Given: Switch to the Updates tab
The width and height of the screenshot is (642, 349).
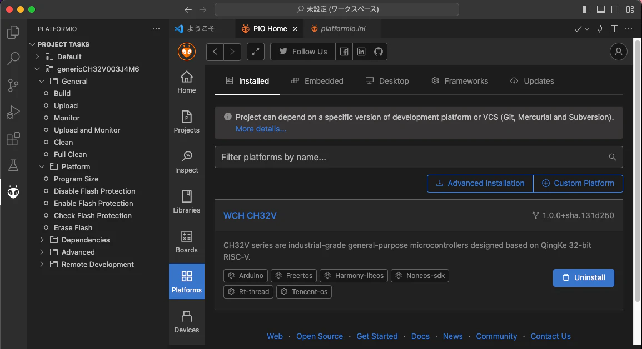Looking at the screenshot, I should pos(532,81).
